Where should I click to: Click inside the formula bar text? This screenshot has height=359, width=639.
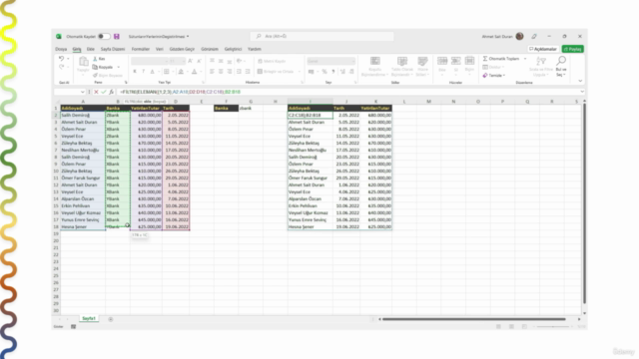180,92
